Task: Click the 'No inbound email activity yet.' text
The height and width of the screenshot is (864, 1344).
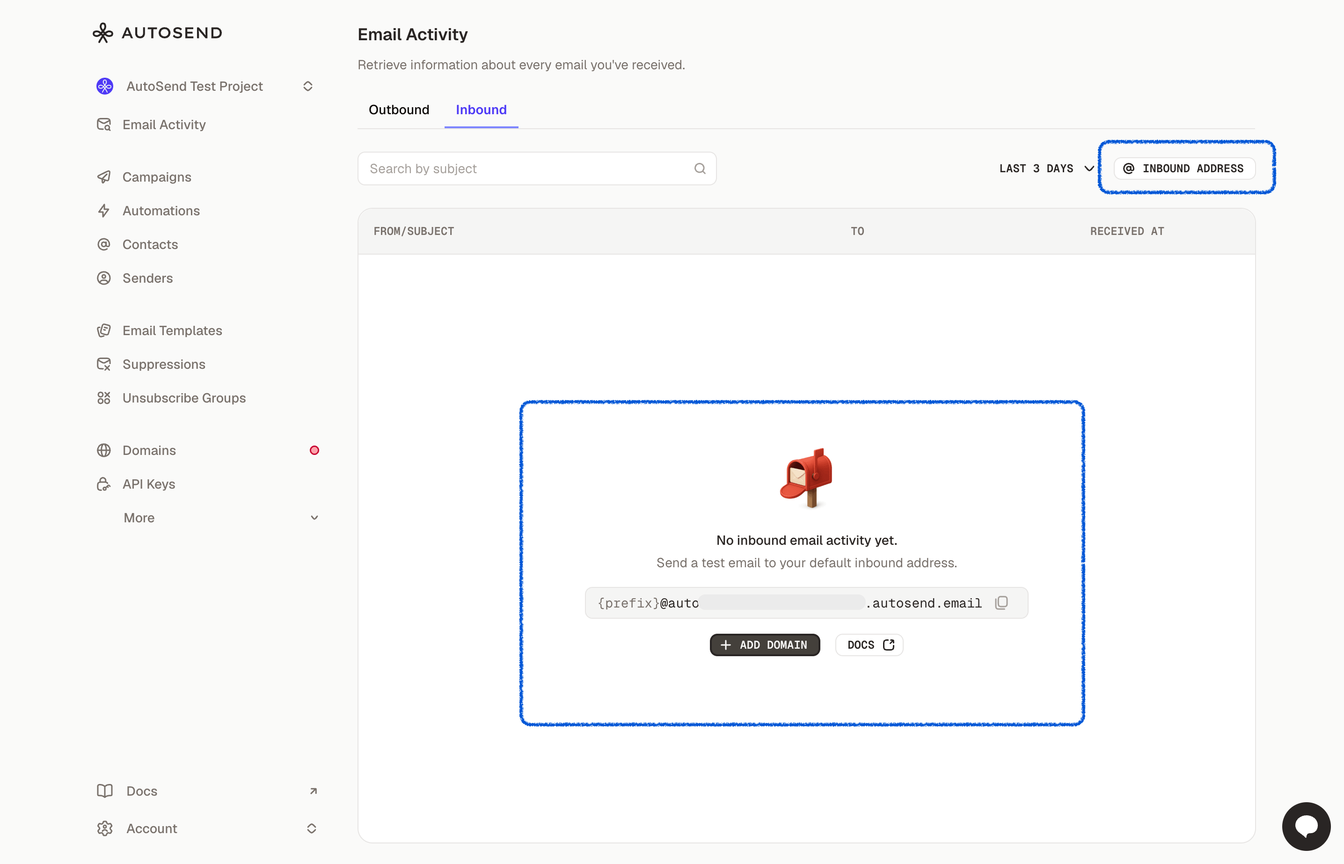Action: [807, 540]
